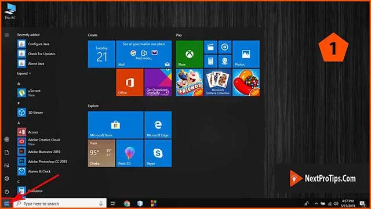Image resolution: width=371 pixels, height=209 pixels.
Task: Expand the Start menu hamburger navigation
Action: pos(7,35)
